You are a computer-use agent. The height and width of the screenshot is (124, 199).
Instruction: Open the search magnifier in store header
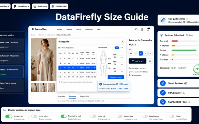click(x=136, y=29)
